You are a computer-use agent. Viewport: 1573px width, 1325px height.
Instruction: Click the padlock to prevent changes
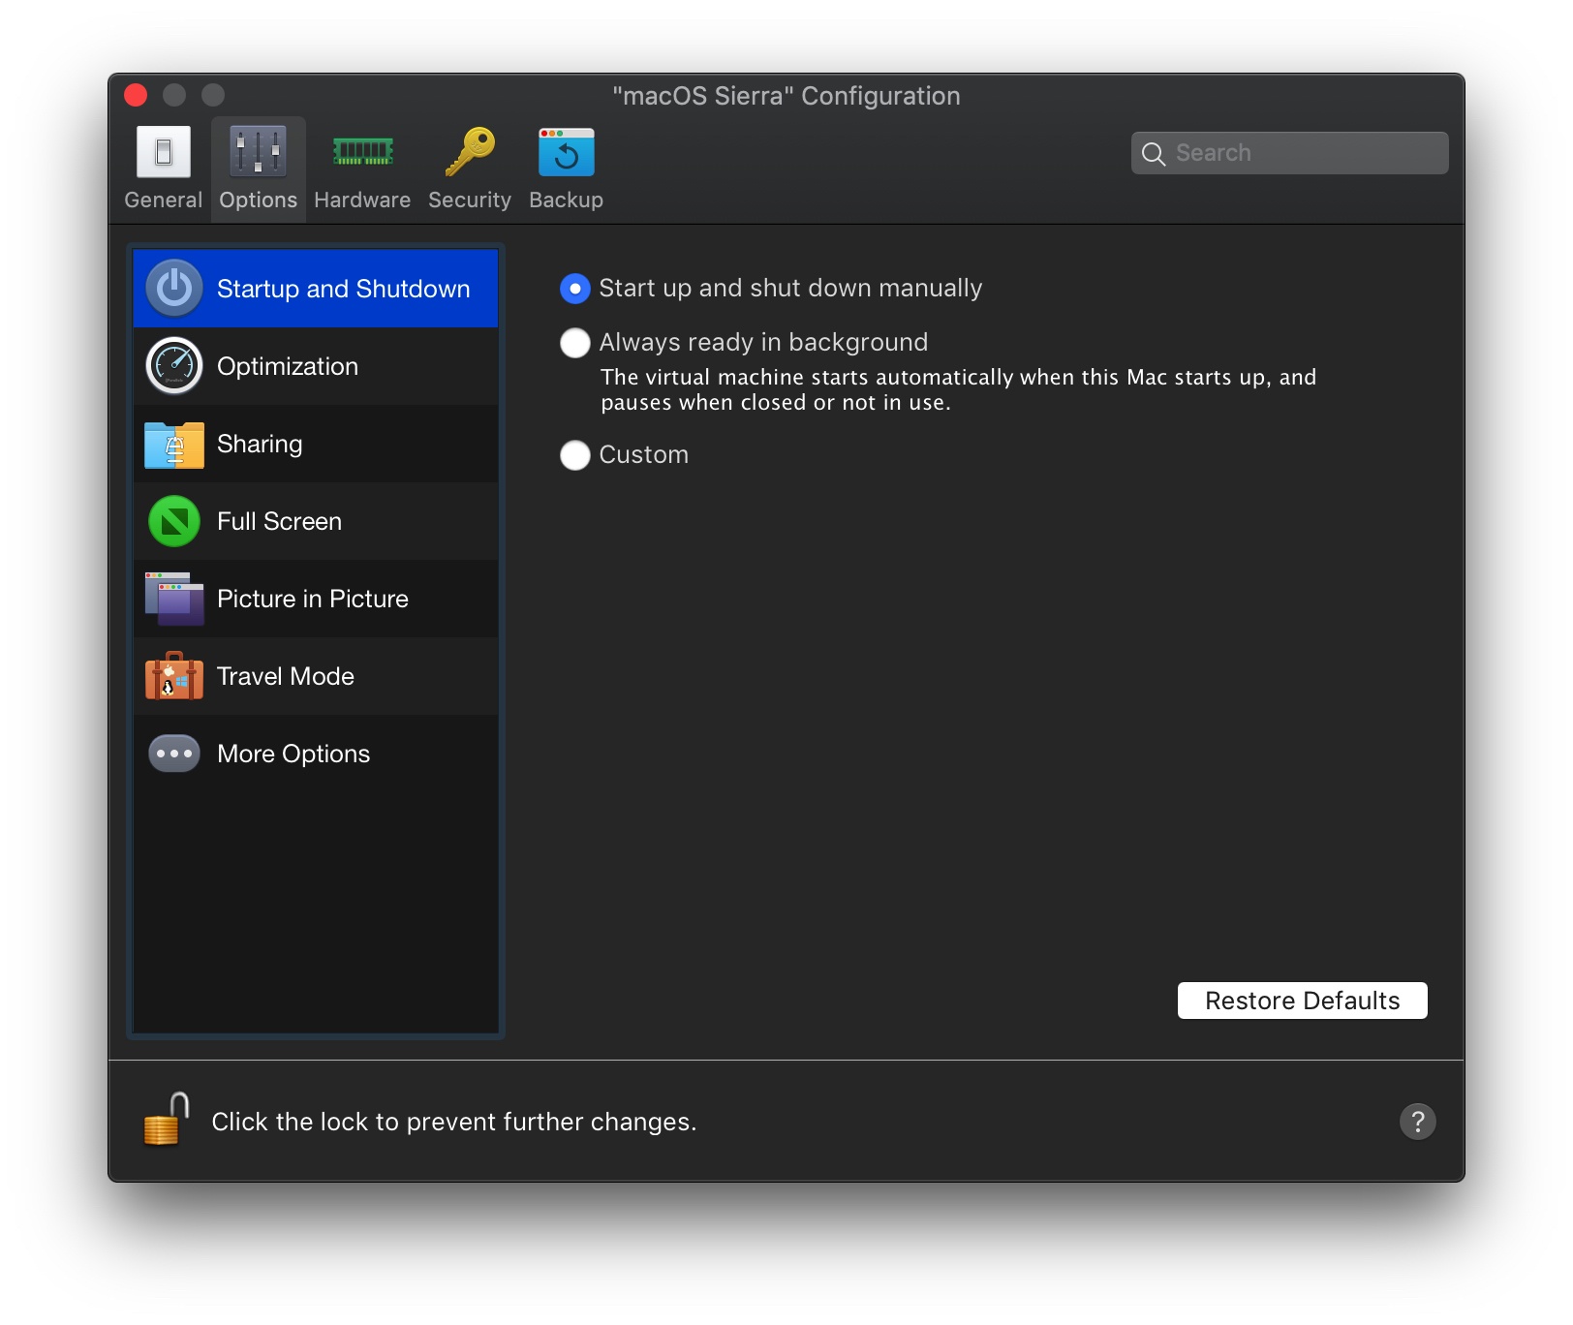[166, 1120]
